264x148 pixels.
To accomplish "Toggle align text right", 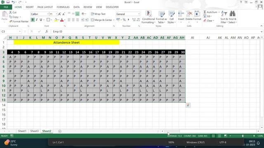I will coord(78,20).
